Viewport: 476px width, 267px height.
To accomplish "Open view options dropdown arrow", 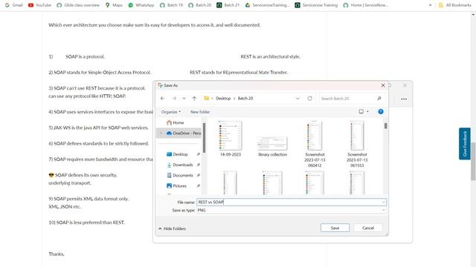I will [367, 112].
